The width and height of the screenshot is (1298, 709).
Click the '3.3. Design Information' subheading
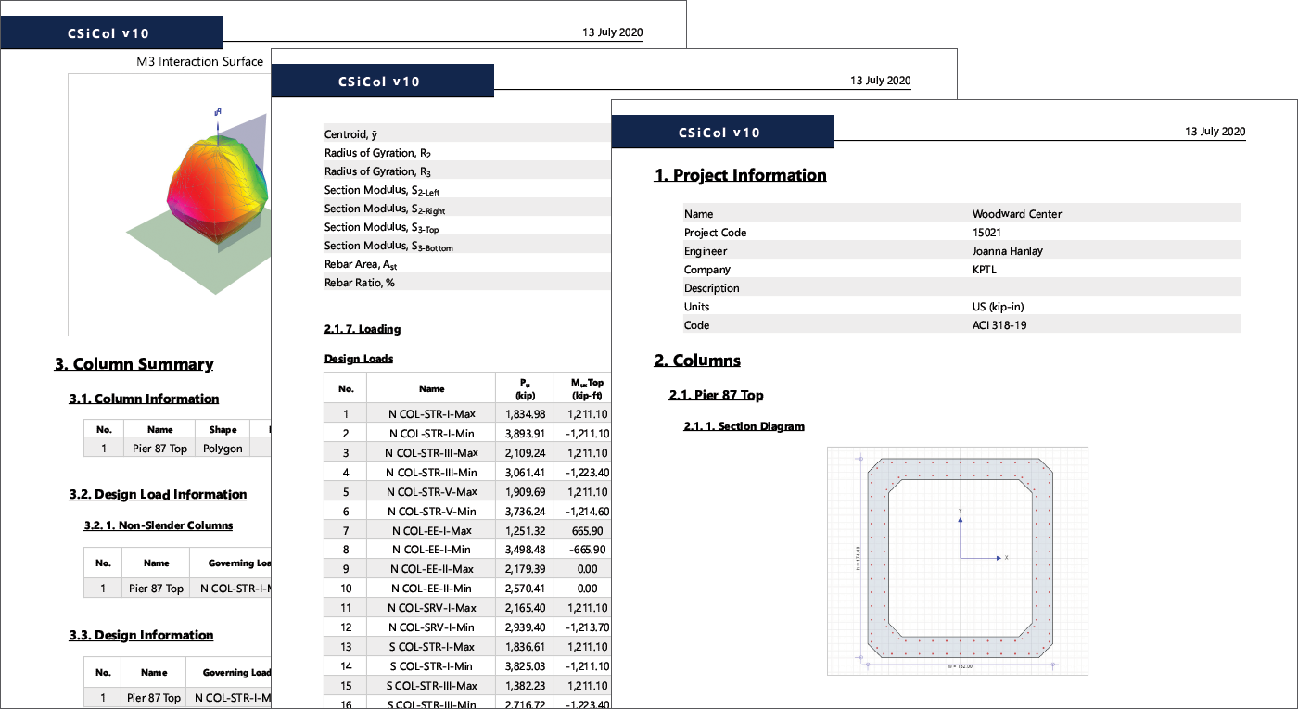(141, 635)
